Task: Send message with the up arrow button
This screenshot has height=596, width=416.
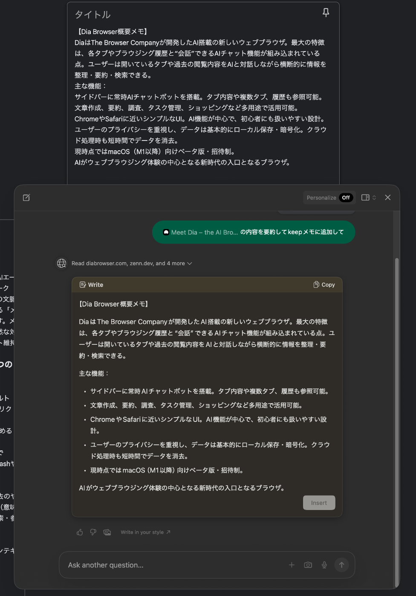Action: coord(341,565)
